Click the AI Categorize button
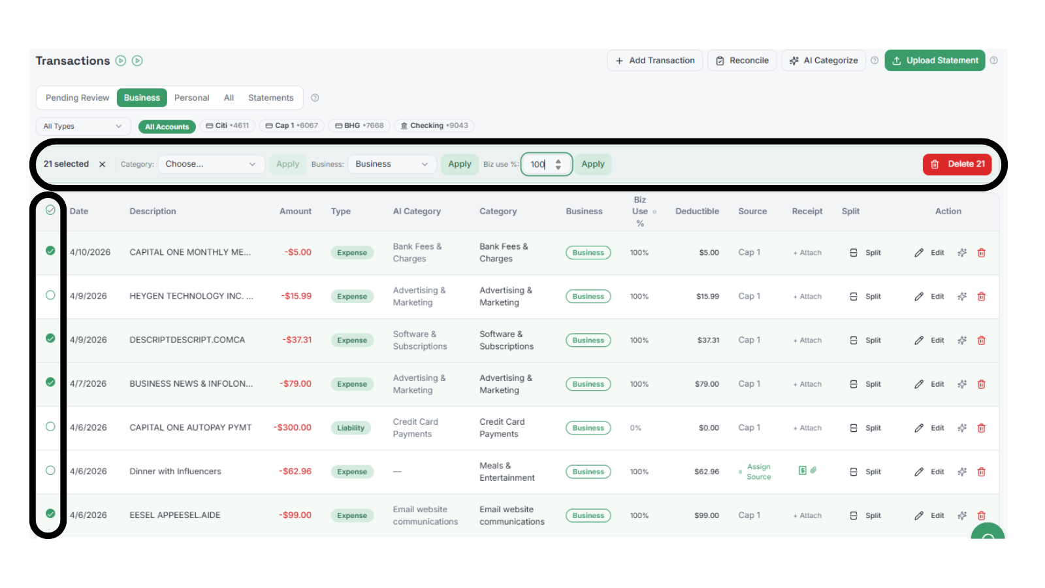1045x588 pixels. [824, 60]
